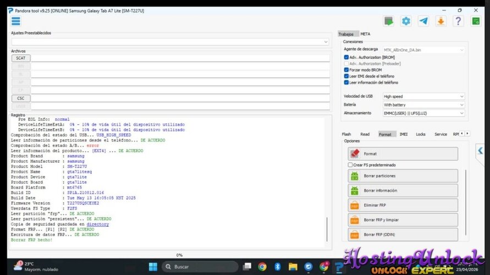Click Eliminar FRP button label
Viewport: 490px width, 275px height.
coord(375,205)
